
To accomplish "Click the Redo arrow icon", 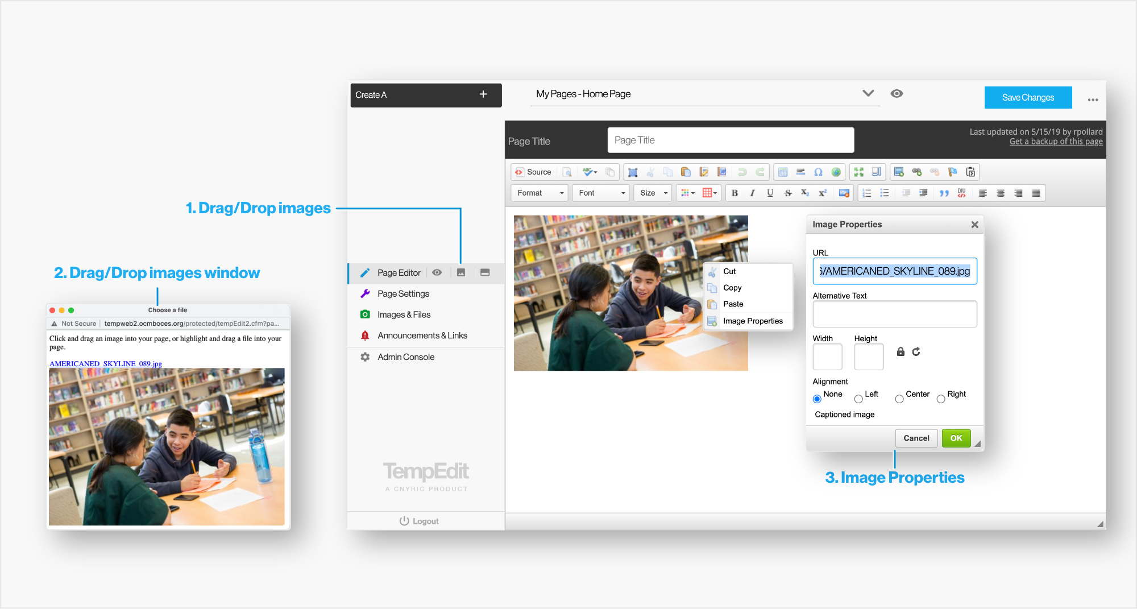I will tap(760, 172).
